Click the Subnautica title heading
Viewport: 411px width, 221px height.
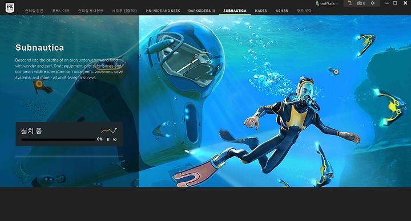(x=39, y=48)
